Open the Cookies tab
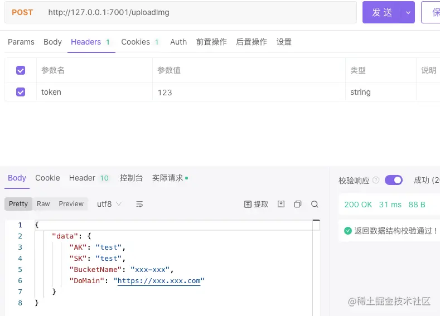440x316 pixels. (140, 42)
